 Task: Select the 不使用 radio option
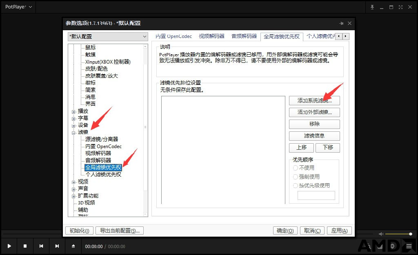pyautogui.click(x=296, y=168)
